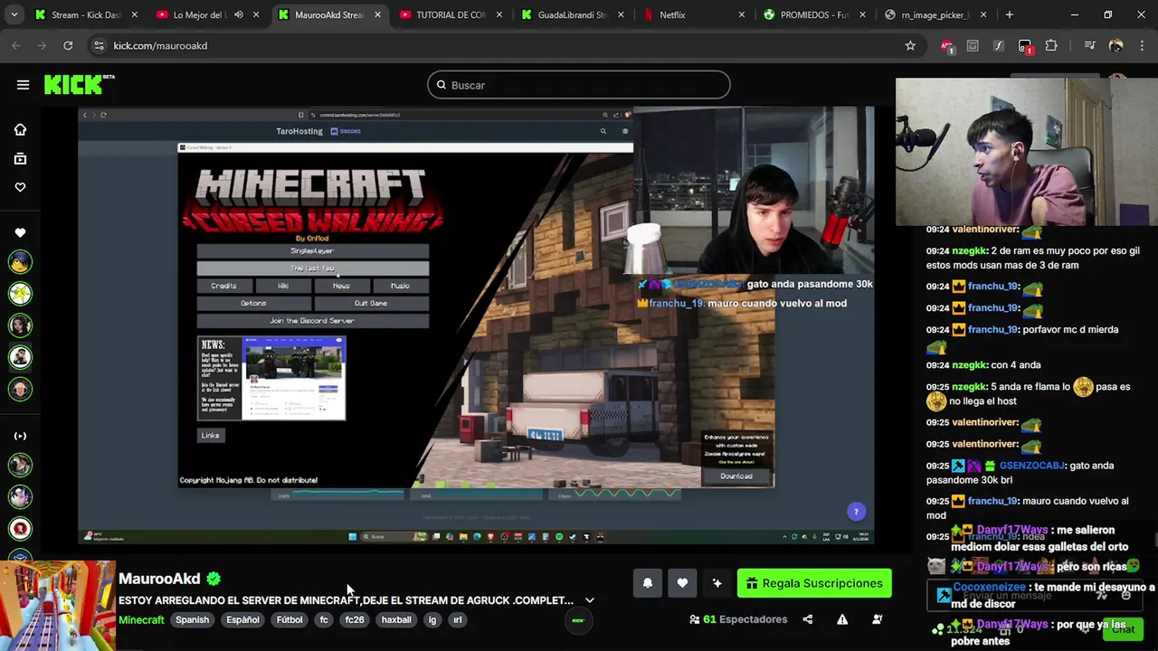
Task: Go back in browser history
Action: 16,45
